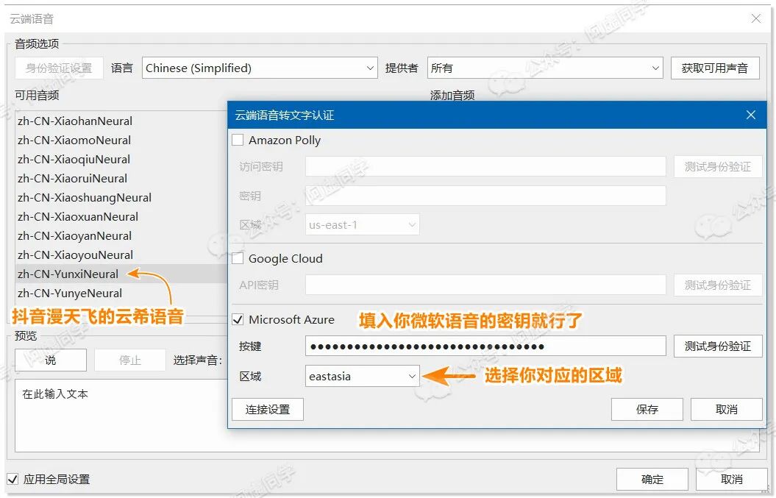Open the 提供者 所有 dropdown
776x498 pixels.
tap(545, 68)
